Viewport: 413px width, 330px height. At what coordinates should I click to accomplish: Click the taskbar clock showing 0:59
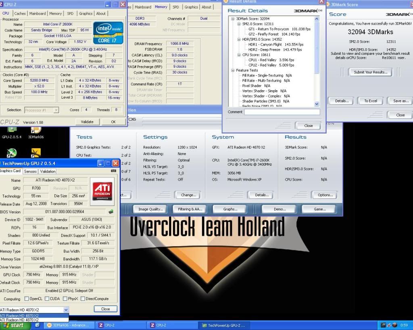pos(404,325)
